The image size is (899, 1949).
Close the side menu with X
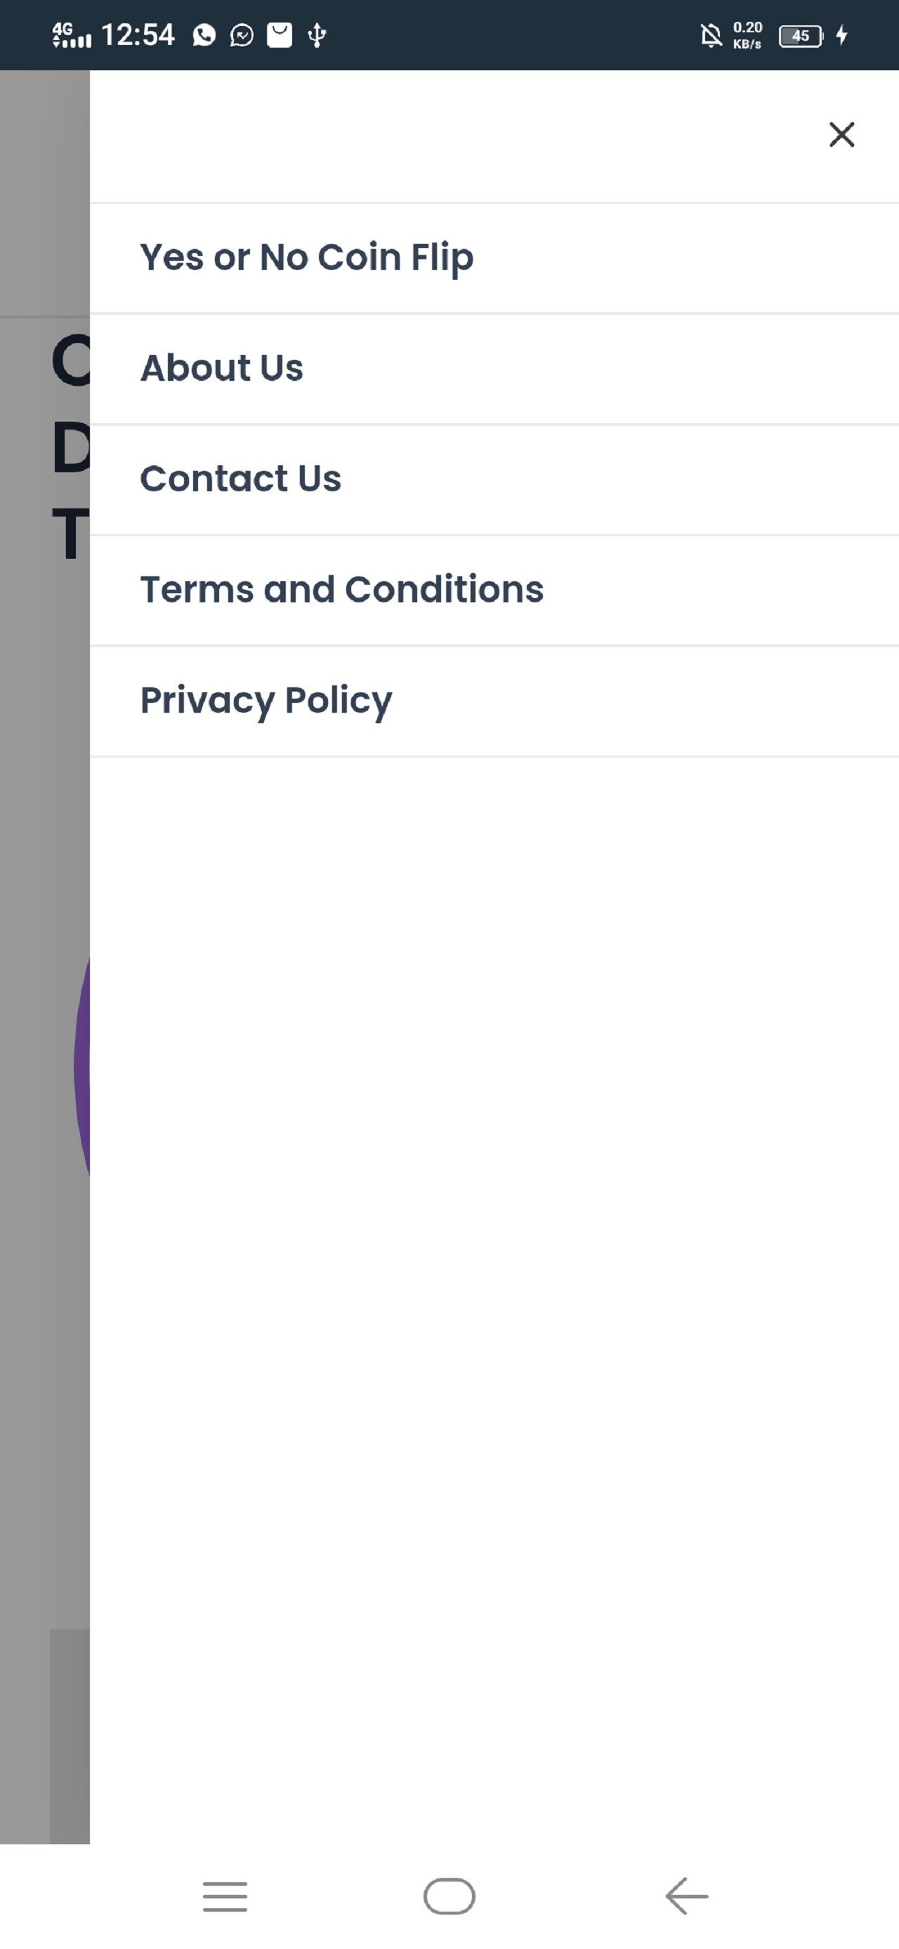841,135
